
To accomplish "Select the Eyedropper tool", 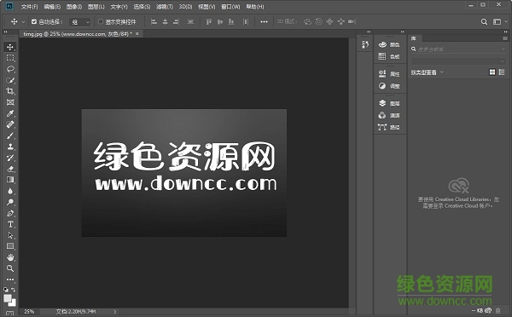I will tap(10, 113).
